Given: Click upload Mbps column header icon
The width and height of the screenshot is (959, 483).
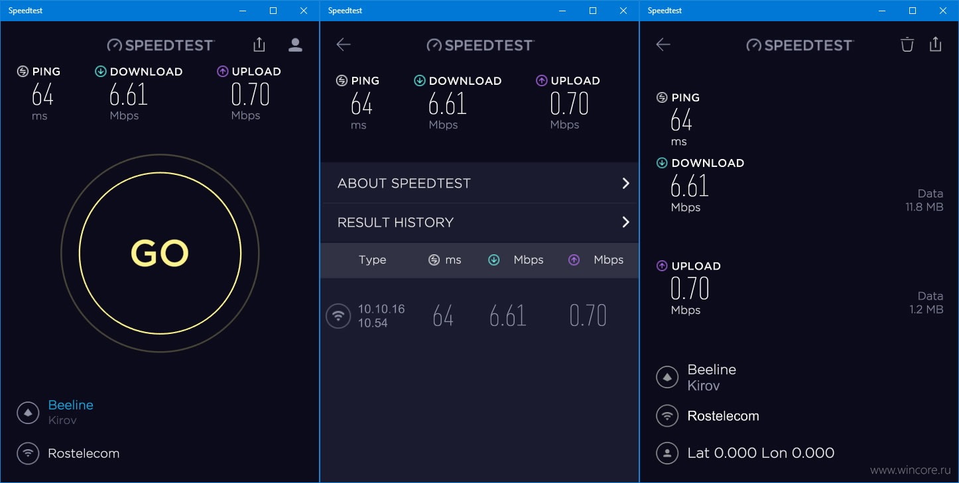Looking at the screenshot, I should coord(574,260).
